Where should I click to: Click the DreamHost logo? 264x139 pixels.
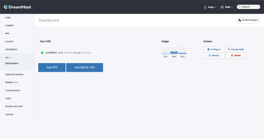point(17,7)
